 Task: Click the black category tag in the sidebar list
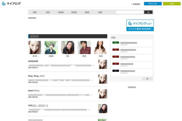[x=116, y=71]
